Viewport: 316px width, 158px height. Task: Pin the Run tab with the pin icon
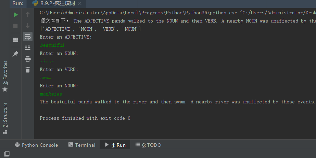point(15,54)
